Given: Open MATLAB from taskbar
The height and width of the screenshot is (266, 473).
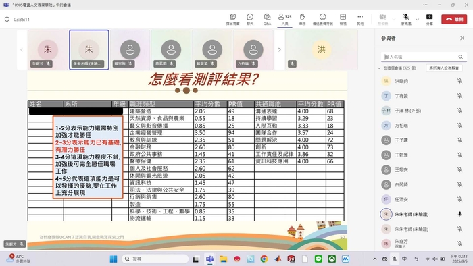Looking at the screenshot, I should click(278, 259).
